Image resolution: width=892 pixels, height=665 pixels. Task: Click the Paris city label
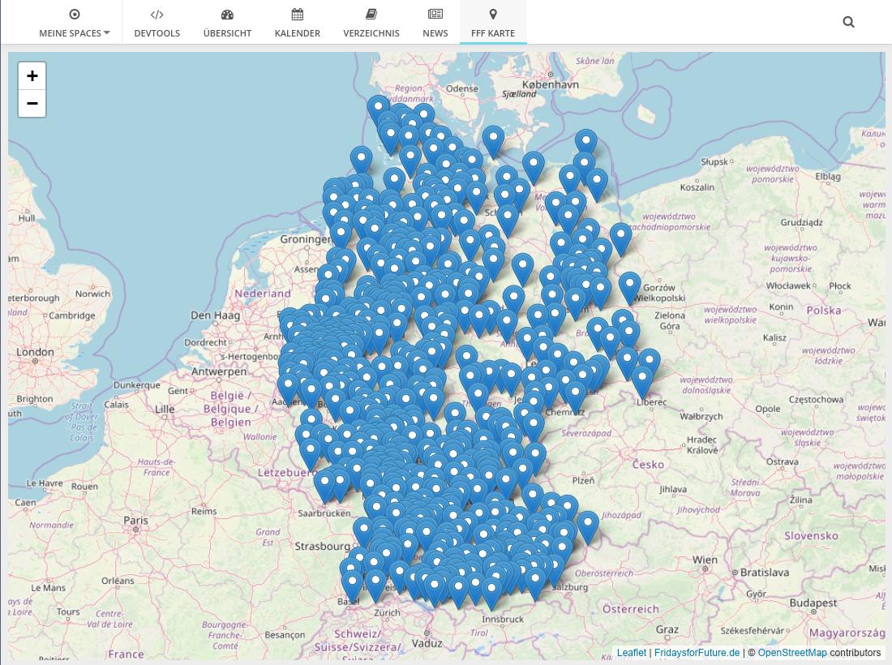(x=135, y=520)
